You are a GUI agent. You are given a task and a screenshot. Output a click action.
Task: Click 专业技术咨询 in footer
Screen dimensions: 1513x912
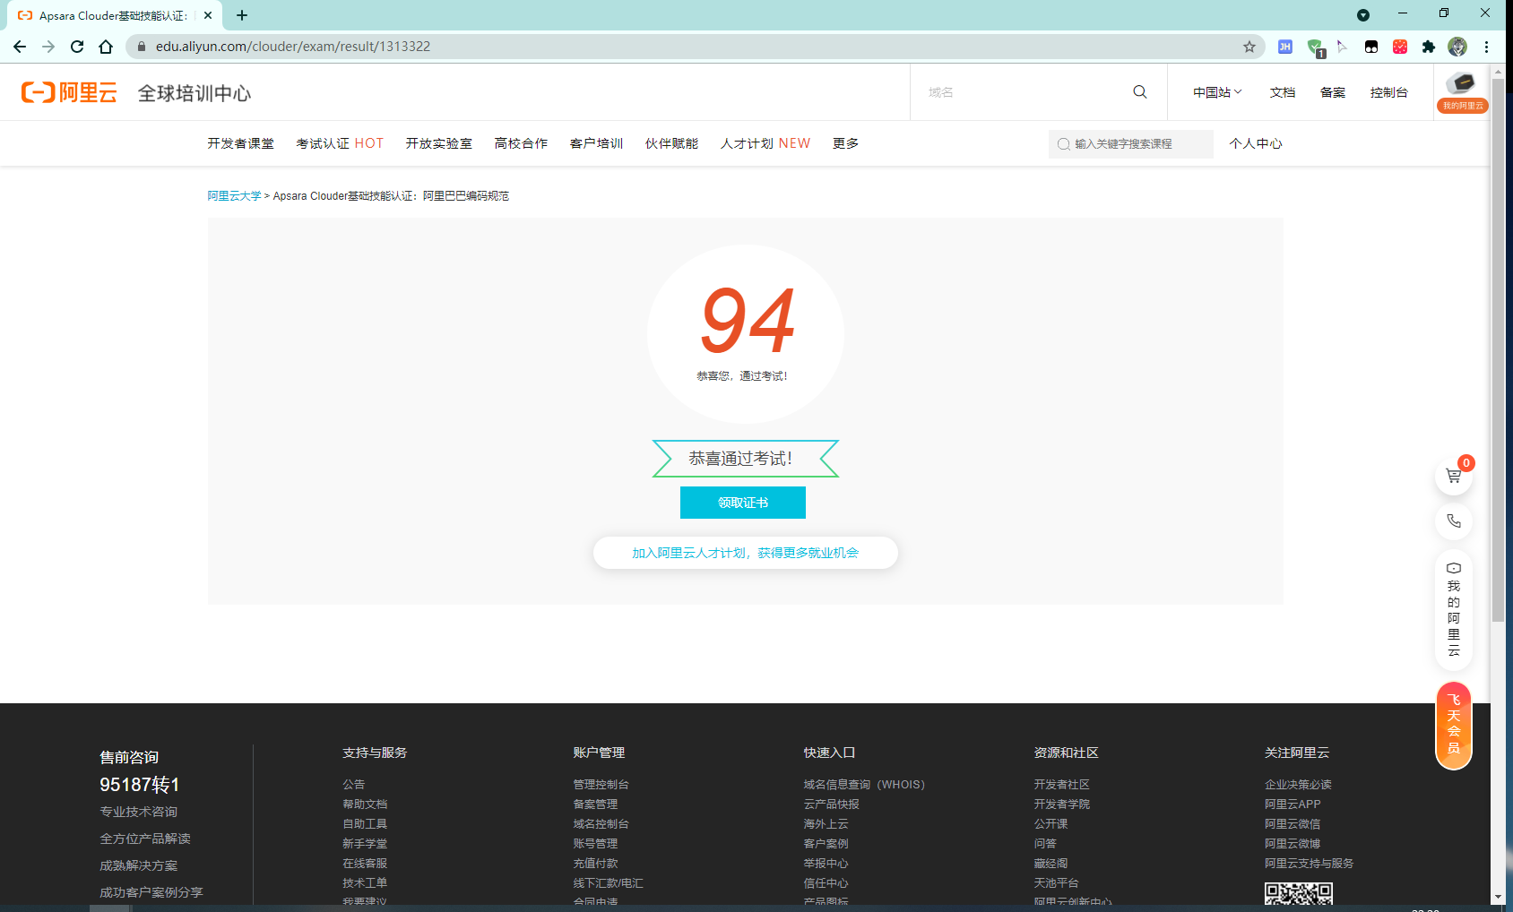[138, 812]
